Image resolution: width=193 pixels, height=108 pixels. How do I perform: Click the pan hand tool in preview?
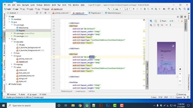coord(180,69)
